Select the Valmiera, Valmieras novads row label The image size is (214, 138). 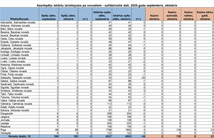(17, 104)
